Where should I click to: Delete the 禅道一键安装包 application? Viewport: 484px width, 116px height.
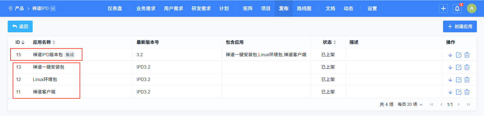467,67
